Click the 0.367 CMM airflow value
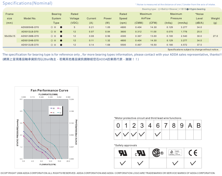The image size is (222, 176). (x=138, y=36)
